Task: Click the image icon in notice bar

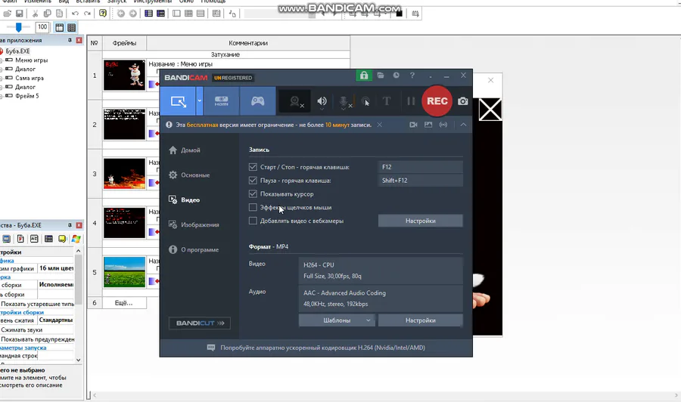Action: pos(428,125)
